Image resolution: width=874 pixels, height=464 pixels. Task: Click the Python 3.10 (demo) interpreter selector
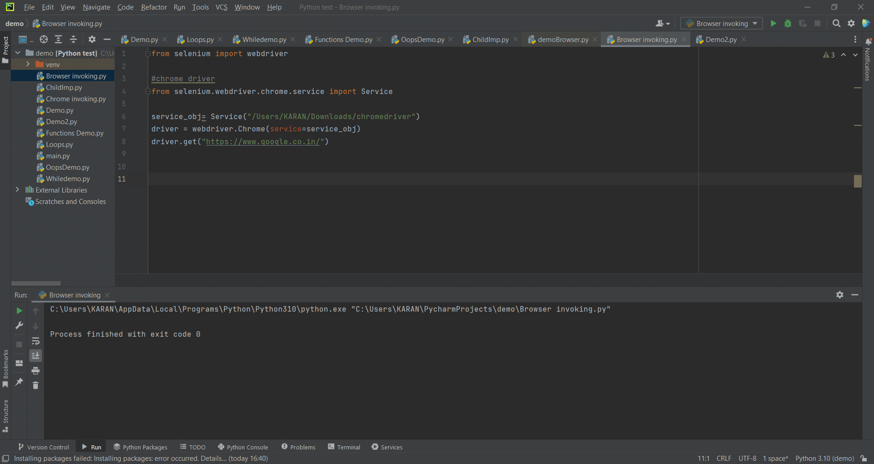tap(825, 459)
